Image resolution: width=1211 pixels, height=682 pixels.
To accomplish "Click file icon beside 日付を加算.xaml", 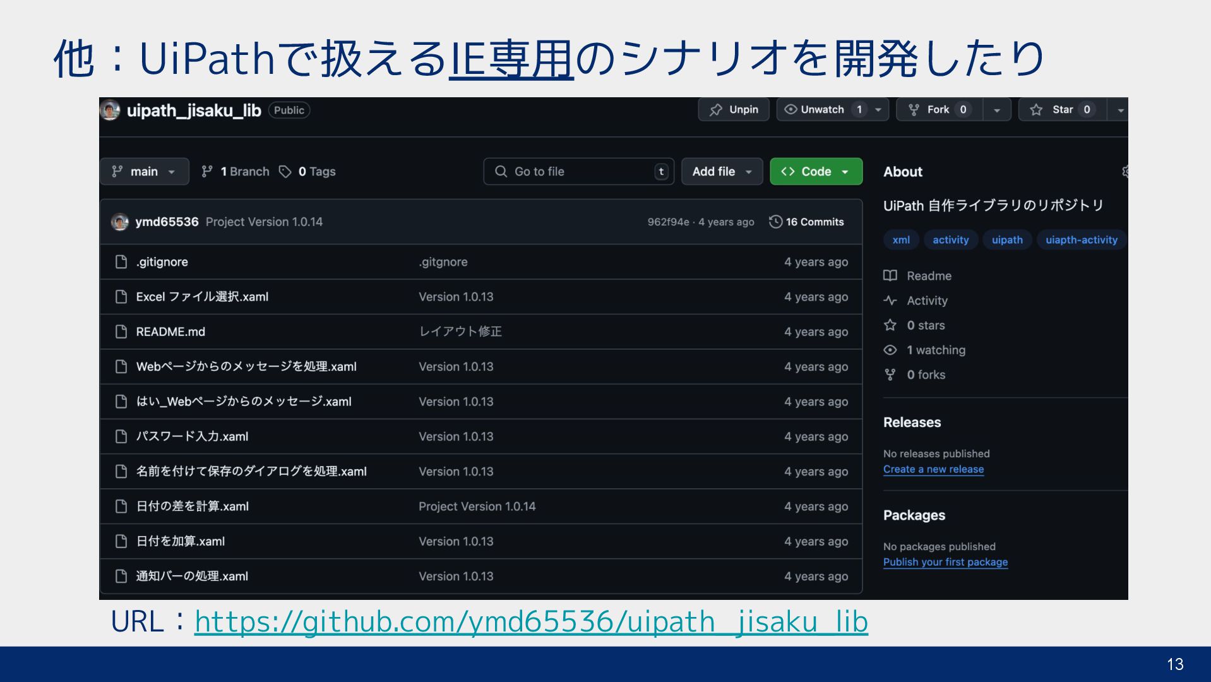I will [121, 541].
